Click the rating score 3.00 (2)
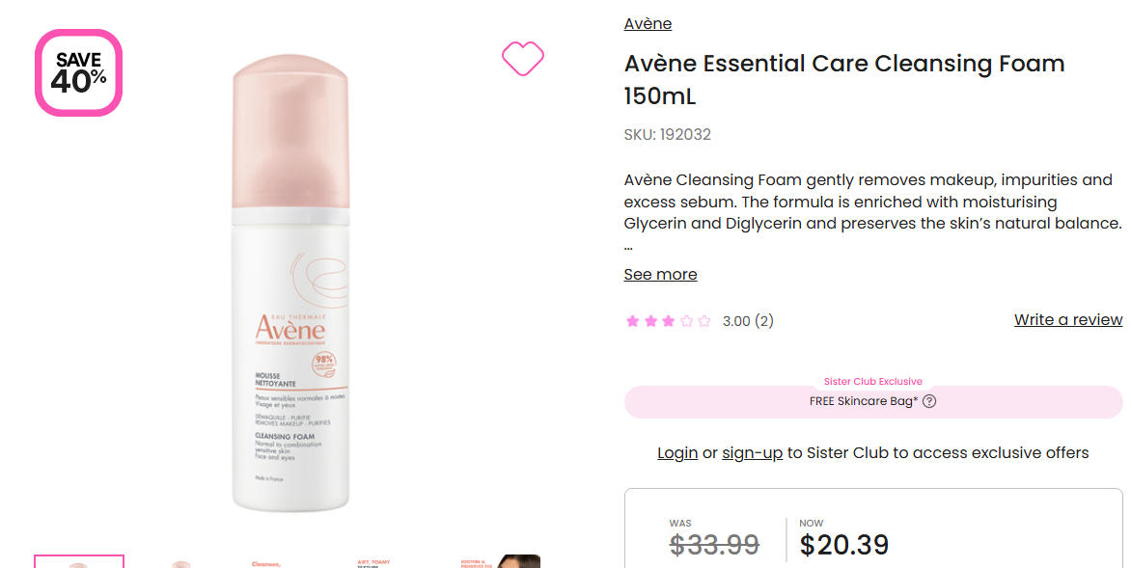1131x568 pixels. [748, 321]
